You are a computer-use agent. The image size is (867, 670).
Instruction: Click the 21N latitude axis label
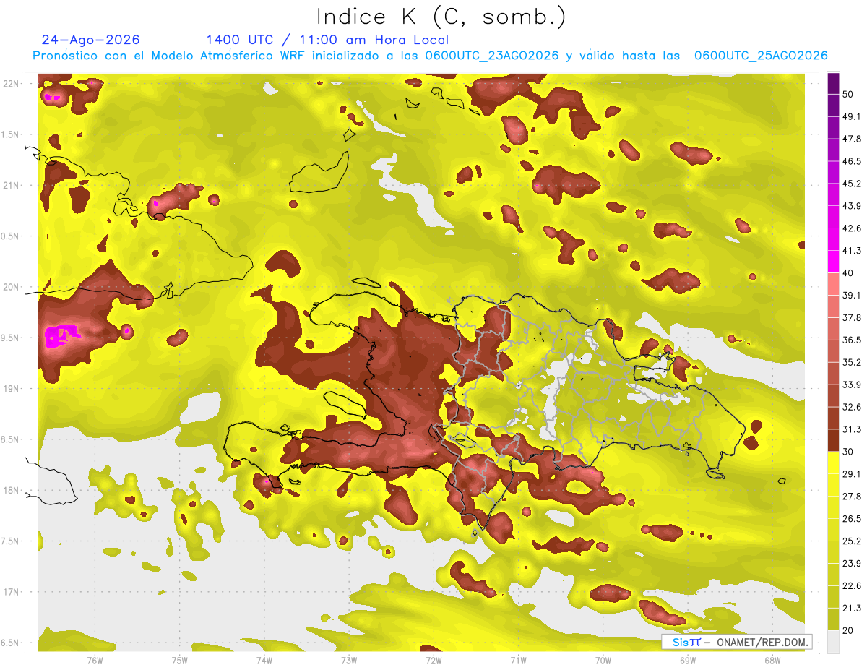[11, 185]
